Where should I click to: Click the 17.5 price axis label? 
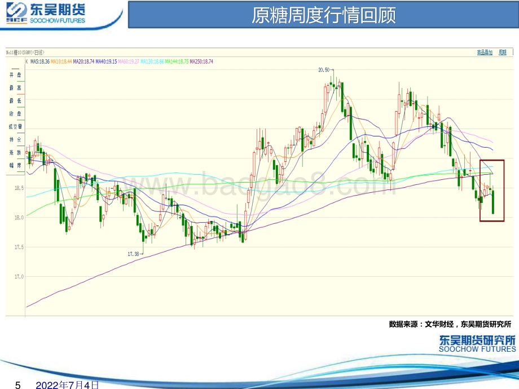pyautogui.click(x=19, y=247)
